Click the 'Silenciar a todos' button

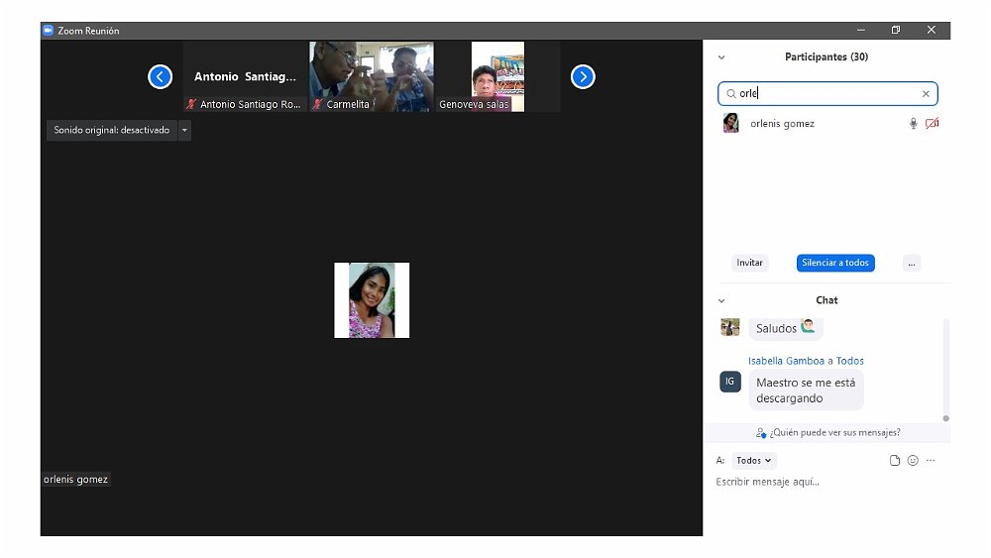835,263
